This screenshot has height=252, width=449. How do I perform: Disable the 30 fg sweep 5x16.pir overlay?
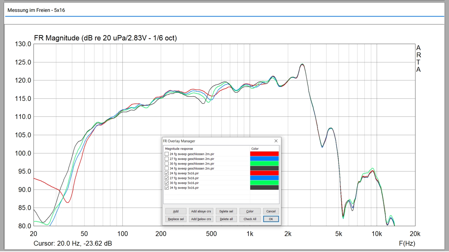(167, 183)
